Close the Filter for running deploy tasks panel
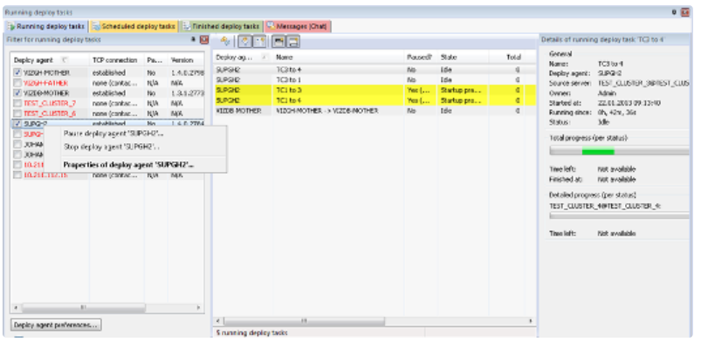This screenshot has width=701, height=342. pyautogui.click(x=204, y=39)
